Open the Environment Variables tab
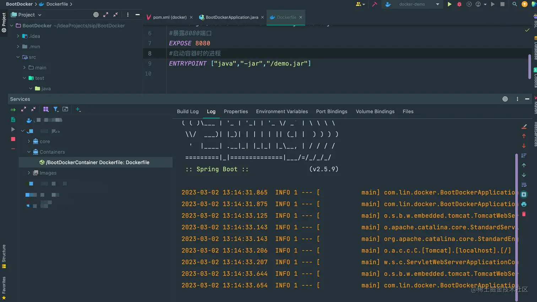Image resolution: width=537 pixels, height=302 pixels. 282,111
